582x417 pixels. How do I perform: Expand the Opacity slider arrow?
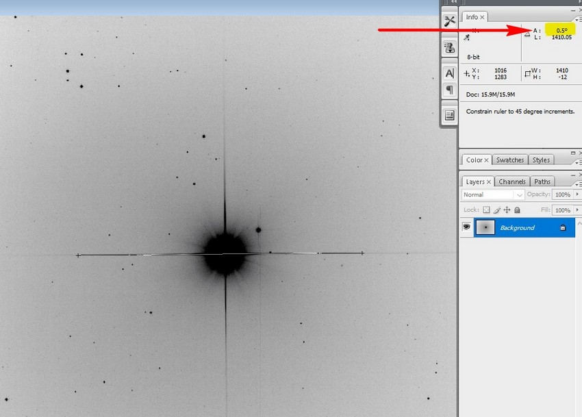(x=577, y=194)
